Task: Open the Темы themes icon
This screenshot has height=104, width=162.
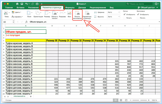Action: pyautogui.click(x=6, y=13)
